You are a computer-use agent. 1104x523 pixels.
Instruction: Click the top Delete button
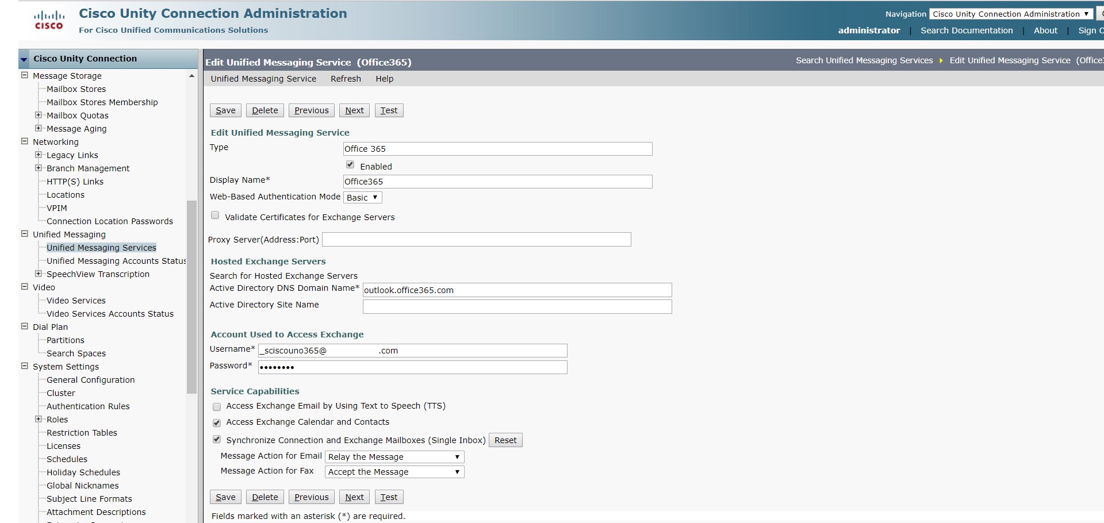pos(265,110)
